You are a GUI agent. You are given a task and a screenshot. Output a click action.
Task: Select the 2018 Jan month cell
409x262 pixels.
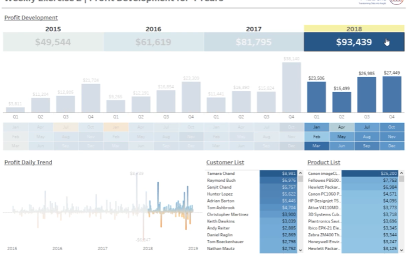316,127
